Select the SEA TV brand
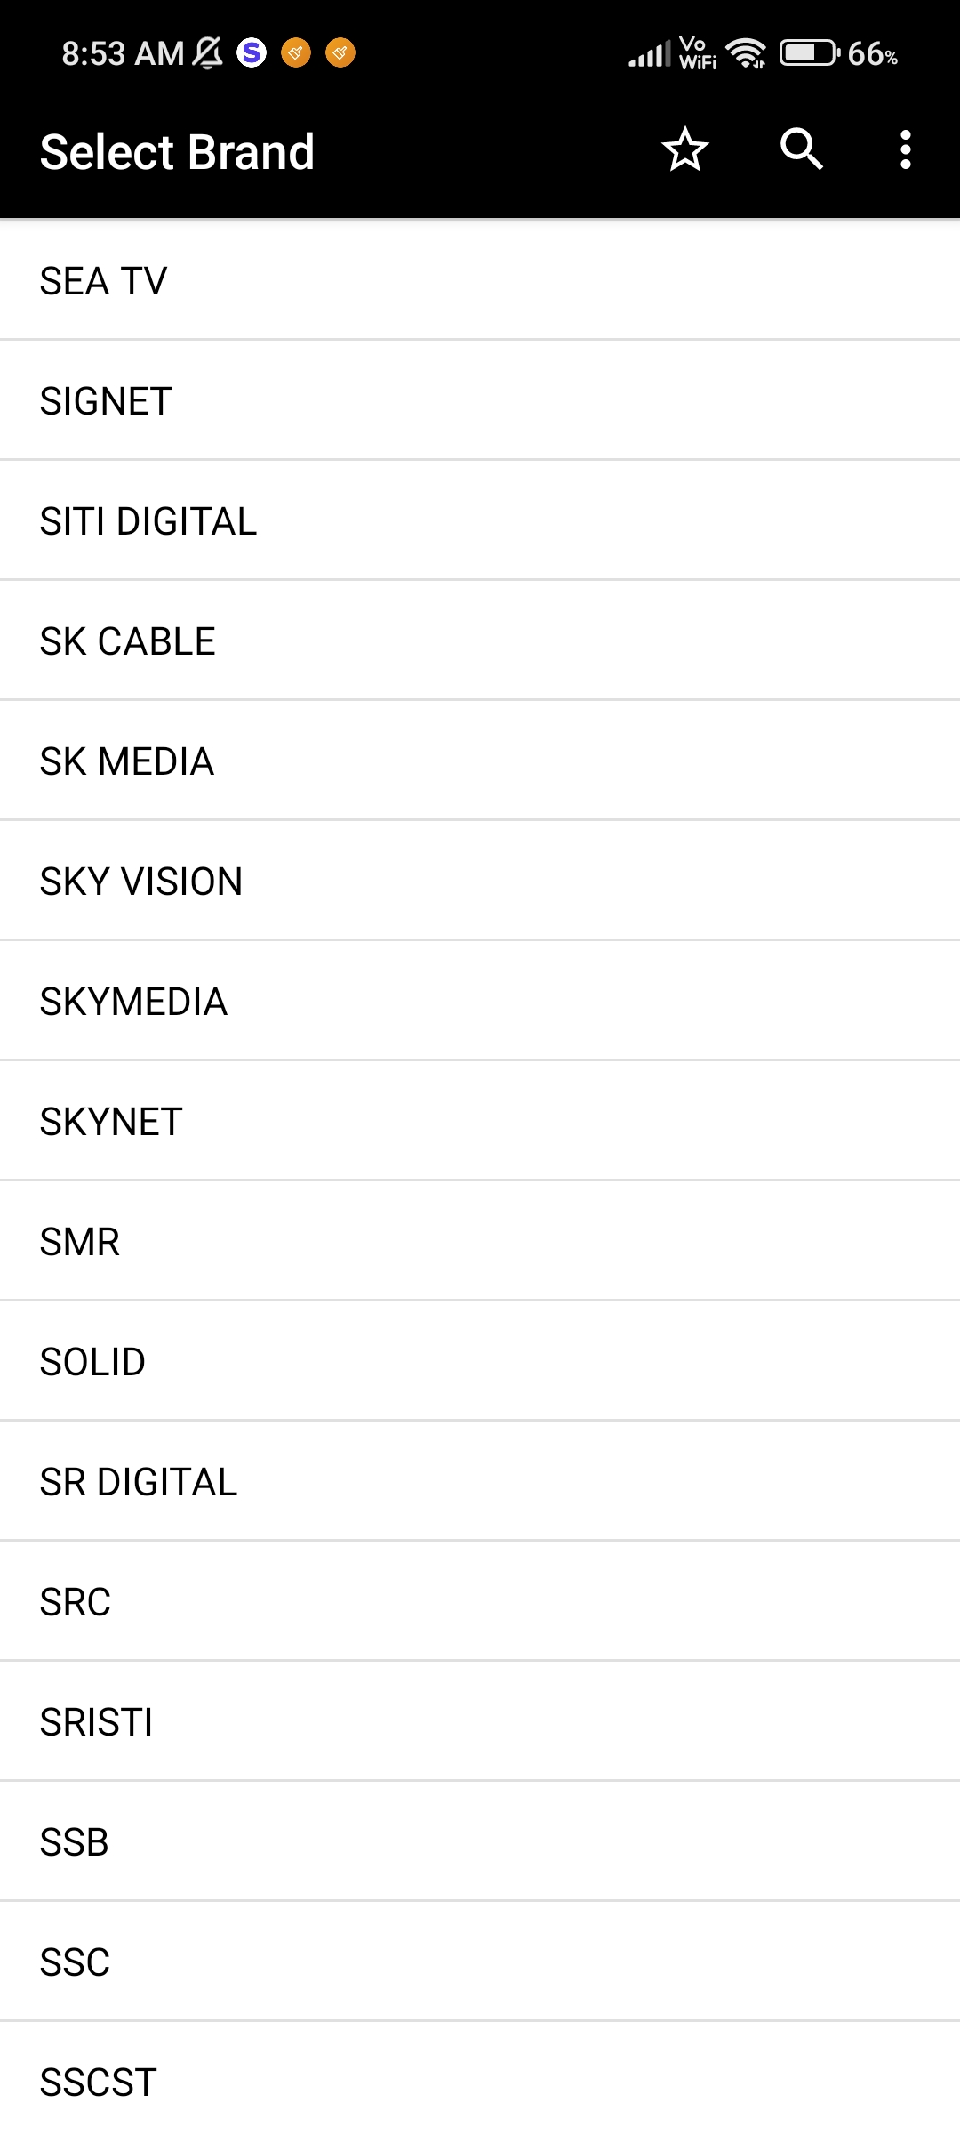Viewport: 960px width, 2135px height. pos(480,280)
